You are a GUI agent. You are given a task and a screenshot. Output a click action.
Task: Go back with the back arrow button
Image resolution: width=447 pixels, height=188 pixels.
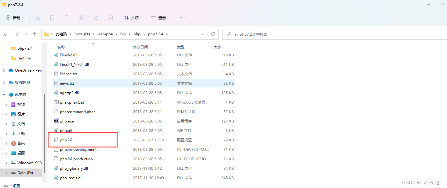(x=5, y=34)
